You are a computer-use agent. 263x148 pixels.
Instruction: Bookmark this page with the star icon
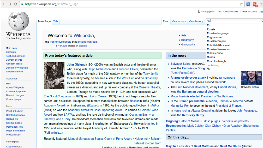coord(241,4)
